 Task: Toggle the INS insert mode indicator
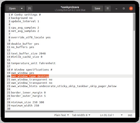(x=130, y=115)
